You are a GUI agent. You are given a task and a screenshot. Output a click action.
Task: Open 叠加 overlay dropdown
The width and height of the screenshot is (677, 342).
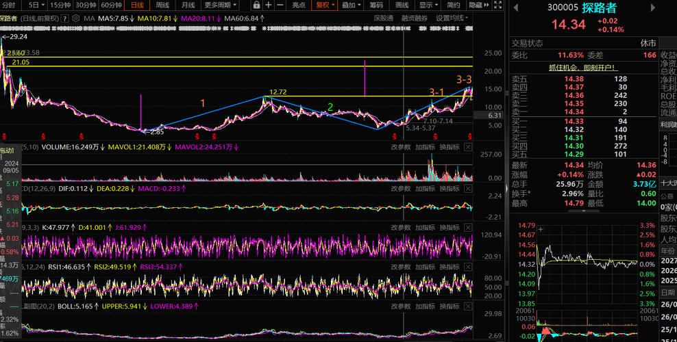[352, 5]
